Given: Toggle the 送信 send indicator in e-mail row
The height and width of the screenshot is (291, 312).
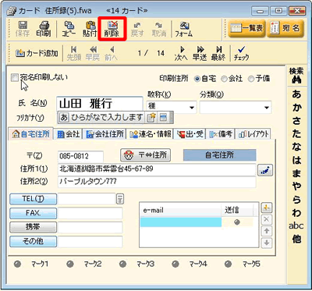Looking at the screenshot, I should 237,222.
